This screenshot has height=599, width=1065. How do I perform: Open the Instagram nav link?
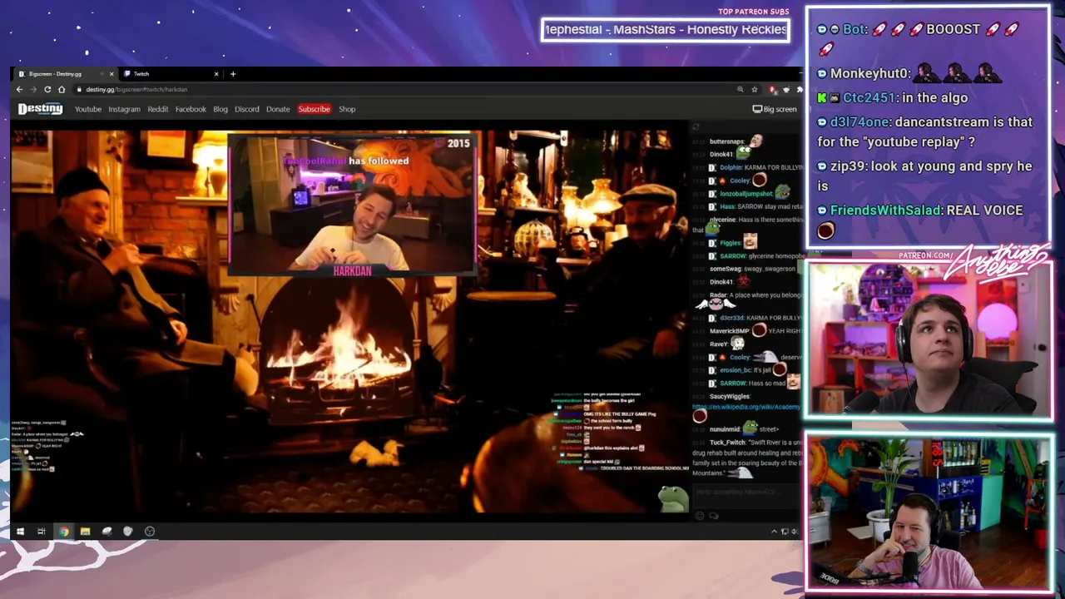point(124,109)
